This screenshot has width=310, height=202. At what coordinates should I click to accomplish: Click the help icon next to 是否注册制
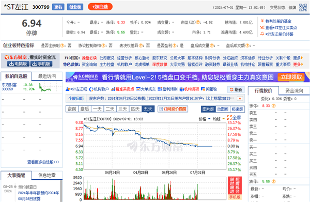coord(62,45)
